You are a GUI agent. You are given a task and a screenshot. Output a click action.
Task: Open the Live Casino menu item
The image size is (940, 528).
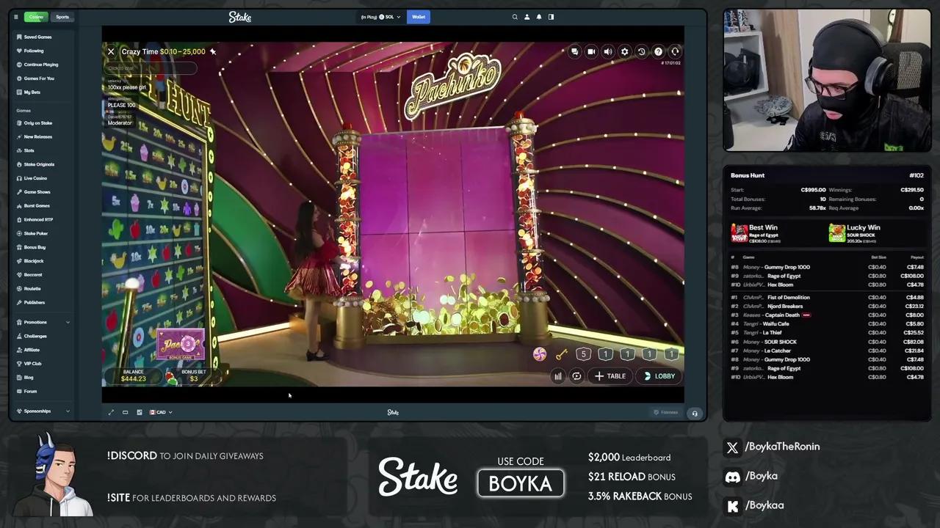[x=35, y=178]
